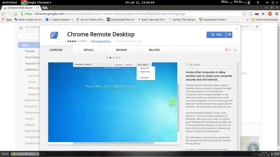Image resolution: width=280 pixels, height=157 pixels.
Task: Click the Chrome Remote Desktop app logo
Action: (54, 35)
